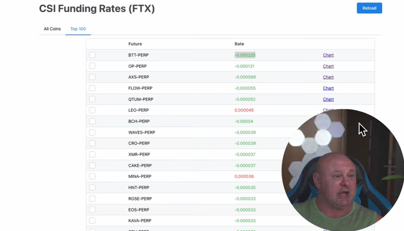404x231 pixels.
Task: Toggle the LEO-PERP checkbox
Action: point(92,110)
